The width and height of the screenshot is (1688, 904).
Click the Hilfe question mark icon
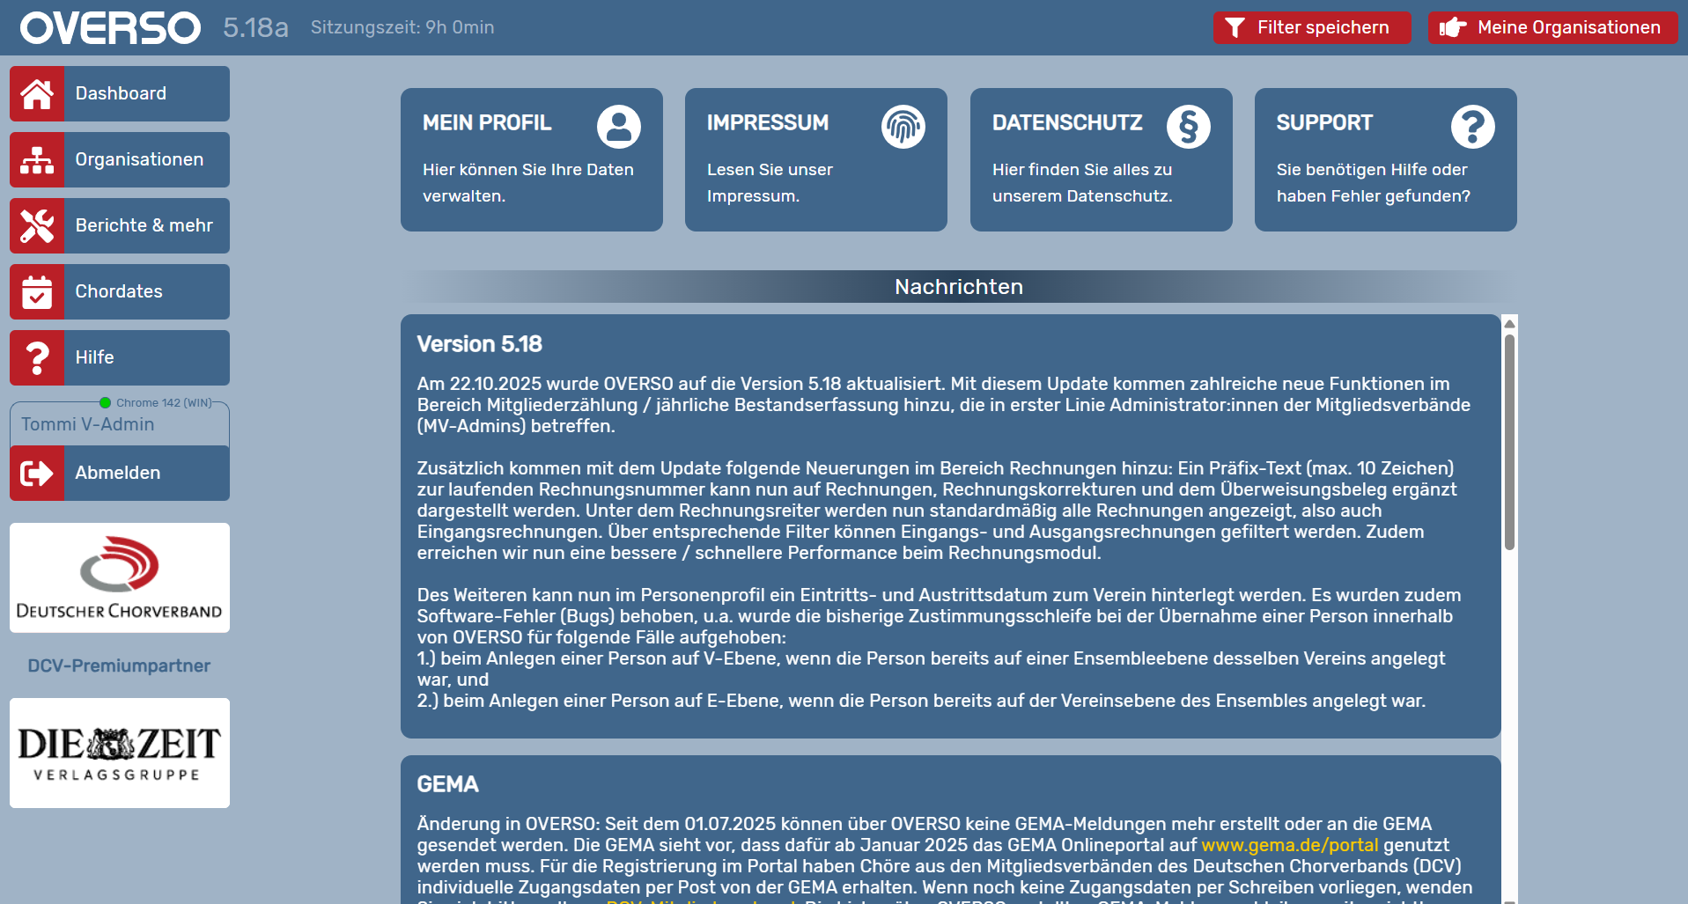coord(37,358)
